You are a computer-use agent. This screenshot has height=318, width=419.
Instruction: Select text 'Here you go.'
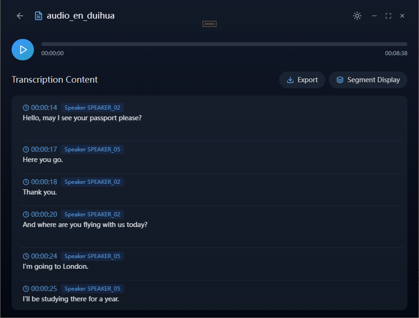click(43, 160)
